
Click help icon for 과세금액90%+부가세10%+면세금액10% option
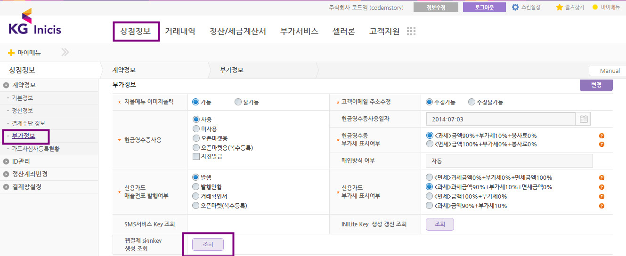point(602,187)
